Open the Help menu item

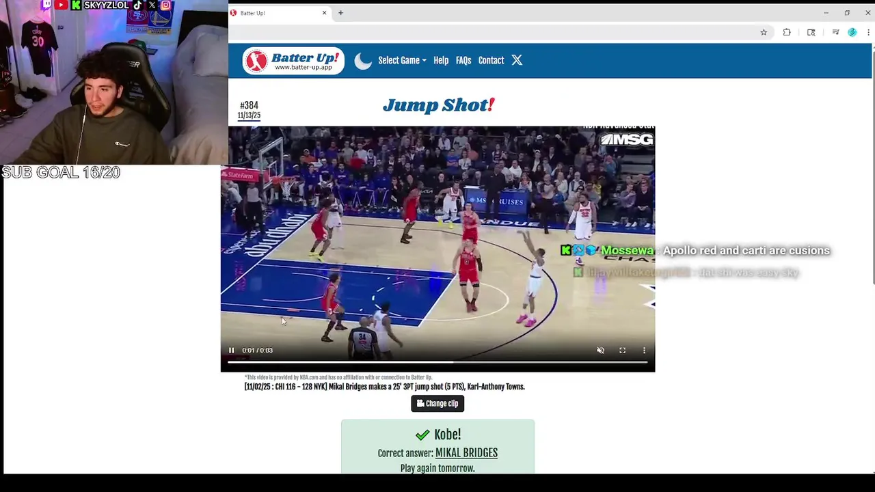pyautogui.click(x=441, y=61)
